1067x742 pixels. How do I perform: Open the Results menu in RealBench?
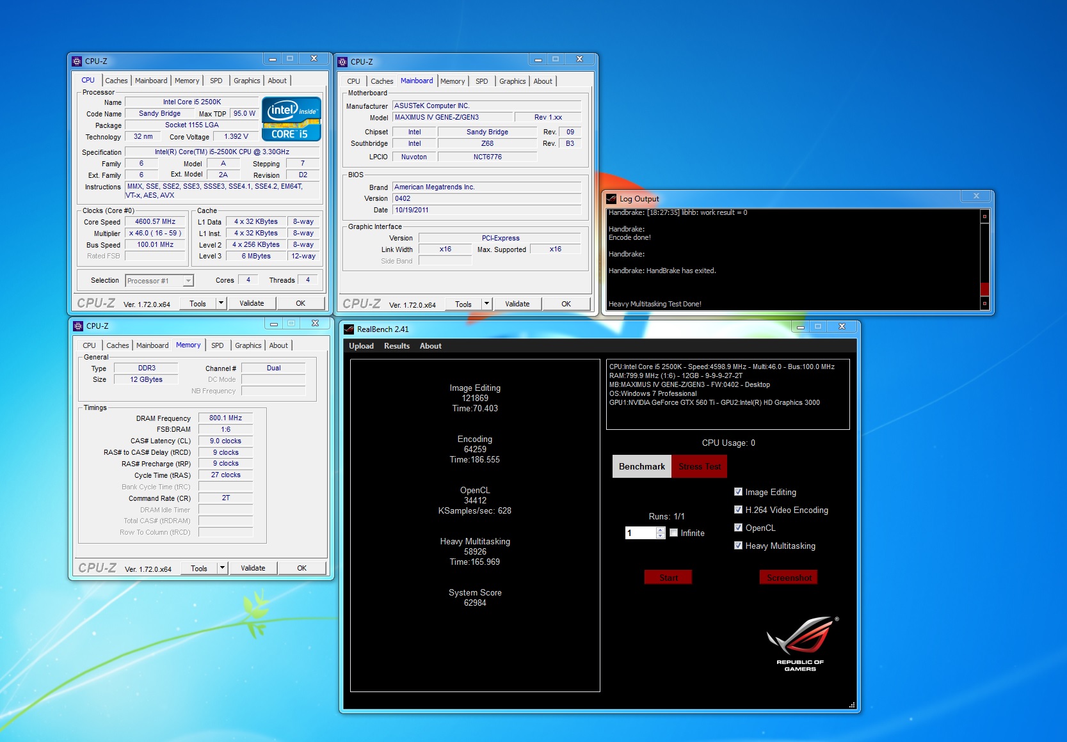(397, 346)
